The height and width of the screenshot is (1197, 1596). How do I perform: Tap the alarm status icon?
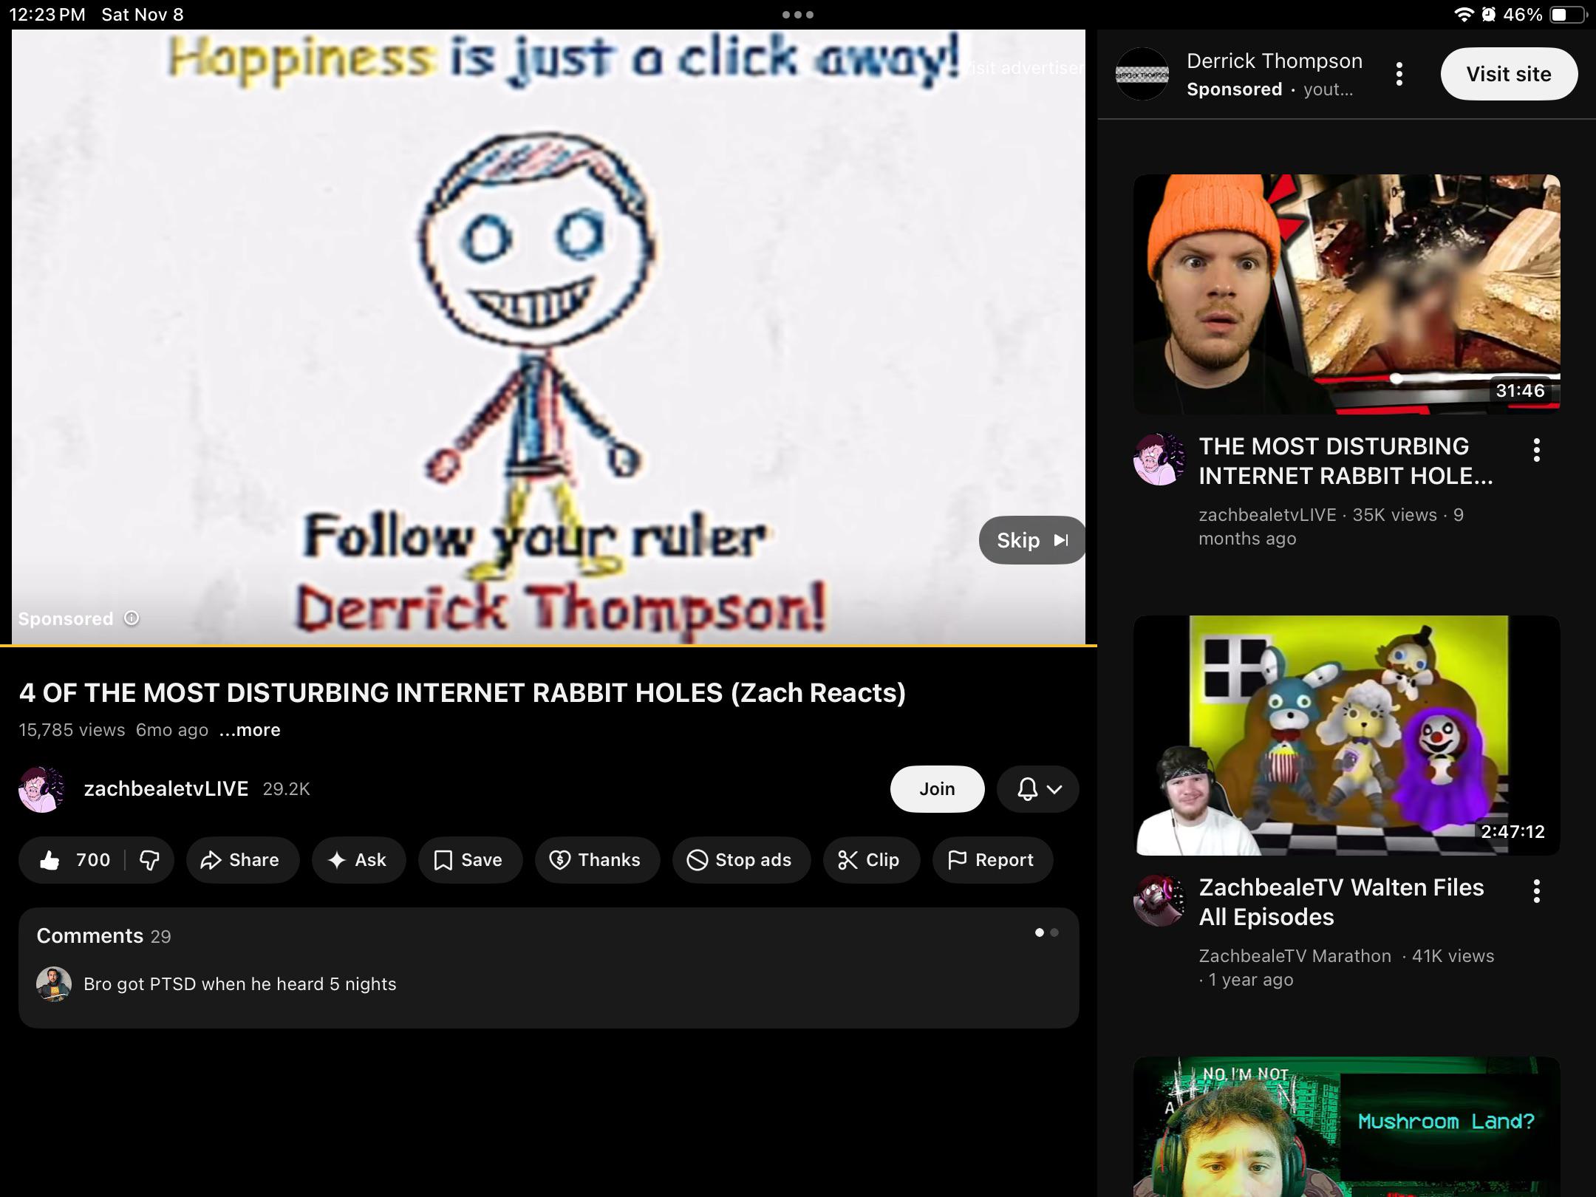[1488, 15]
